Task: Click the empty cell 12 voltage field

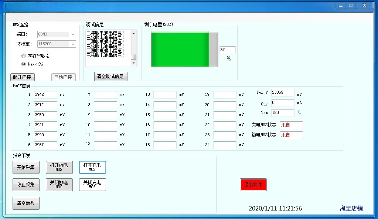Action: click(105, 145)
